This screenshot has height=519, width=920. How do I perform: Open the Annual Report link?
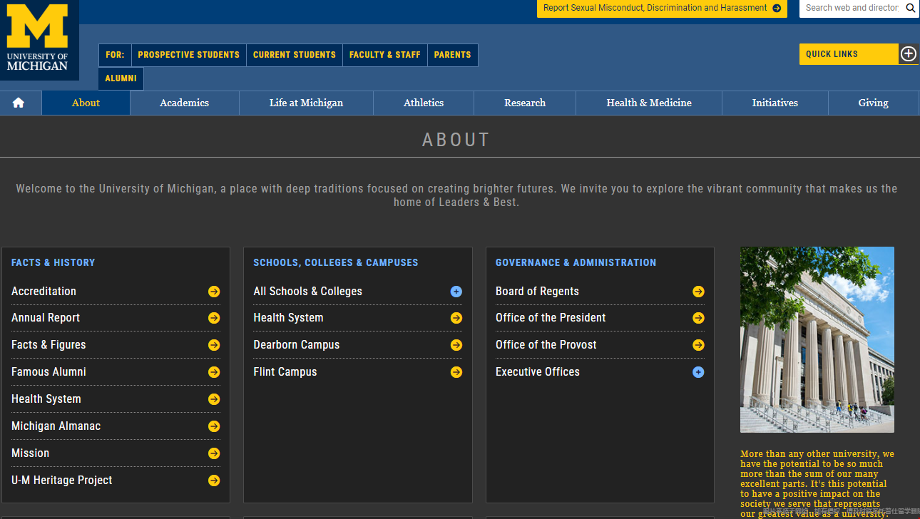tap(46, 318)
